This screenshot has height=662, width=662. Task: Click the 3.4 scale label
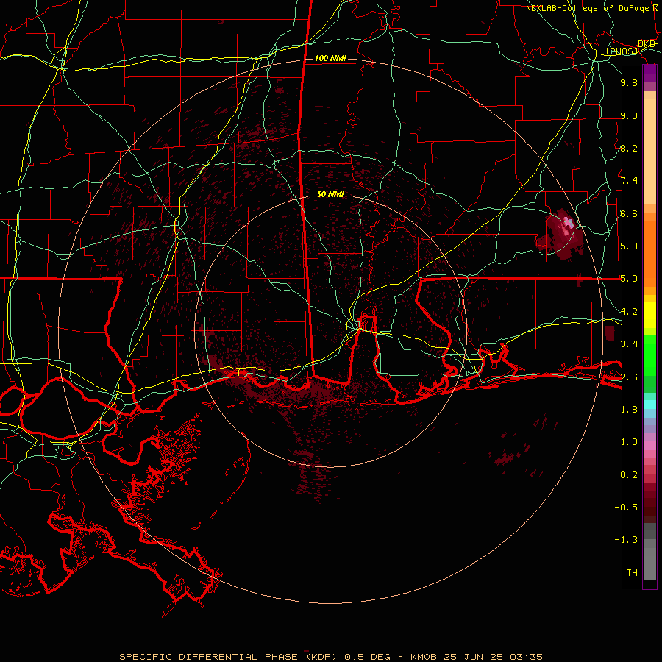(629, 344)
